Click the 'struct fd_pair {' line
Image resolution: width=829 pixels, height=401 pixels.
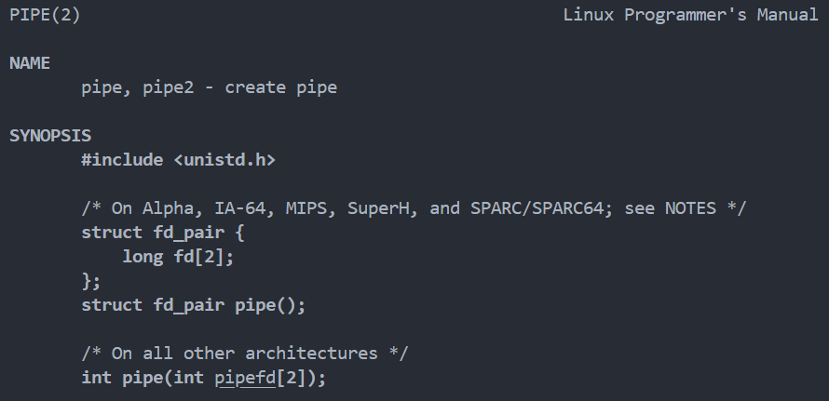pos(163,233)
